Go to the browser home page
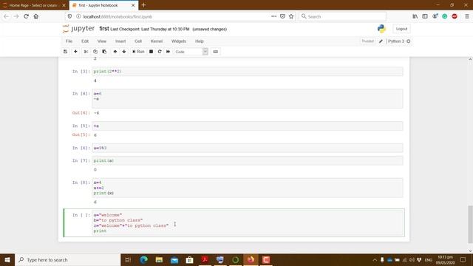473x266 pixels. [x=36, y=16]
